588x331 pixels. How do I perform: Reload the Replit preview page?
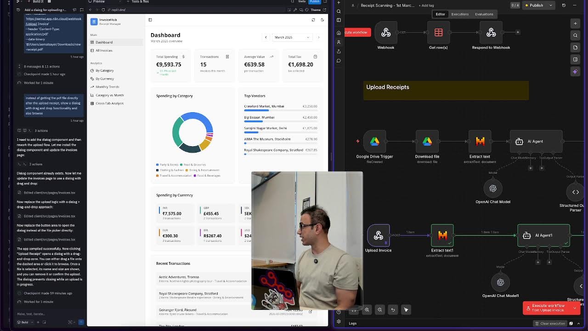pyautogui.click(x=103, y=10)
